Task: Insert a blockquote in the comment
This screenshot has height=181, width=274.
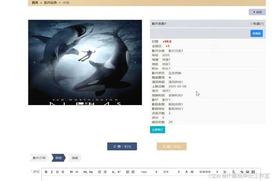Action: tap(71, 172)
